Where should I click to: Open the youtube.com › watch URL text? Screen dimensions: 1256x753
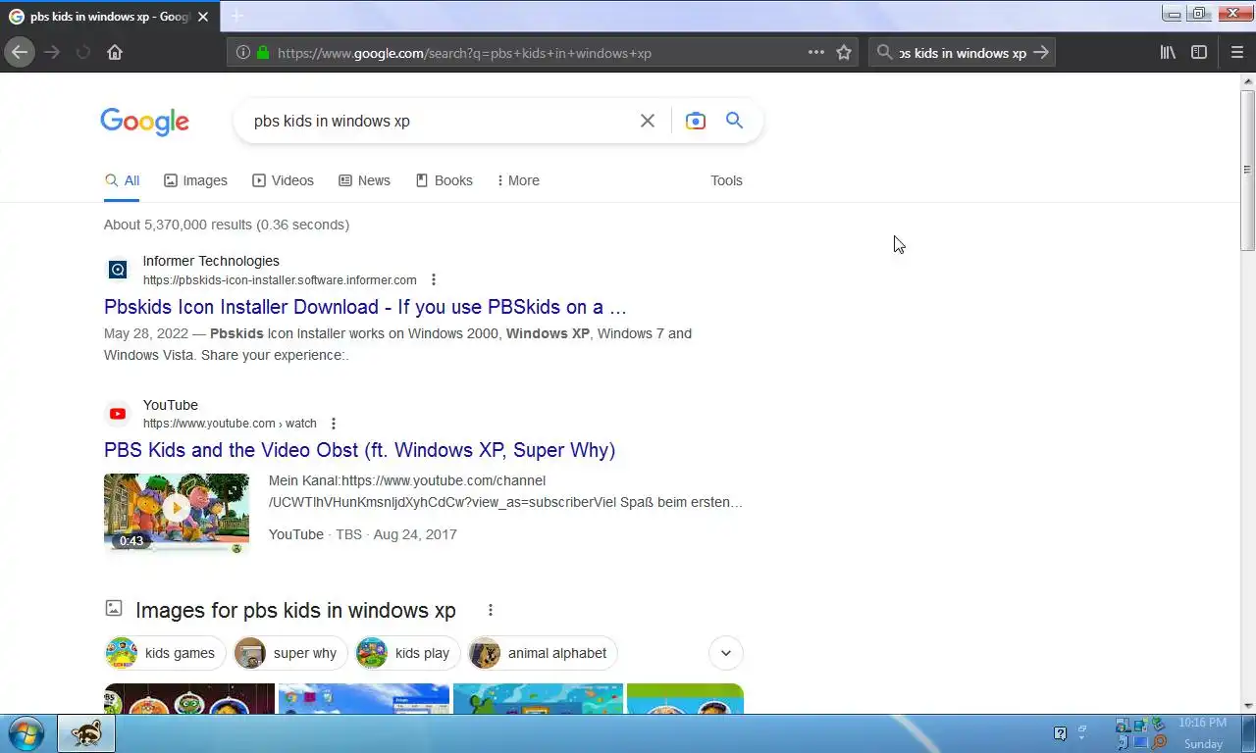pos(230,424)
